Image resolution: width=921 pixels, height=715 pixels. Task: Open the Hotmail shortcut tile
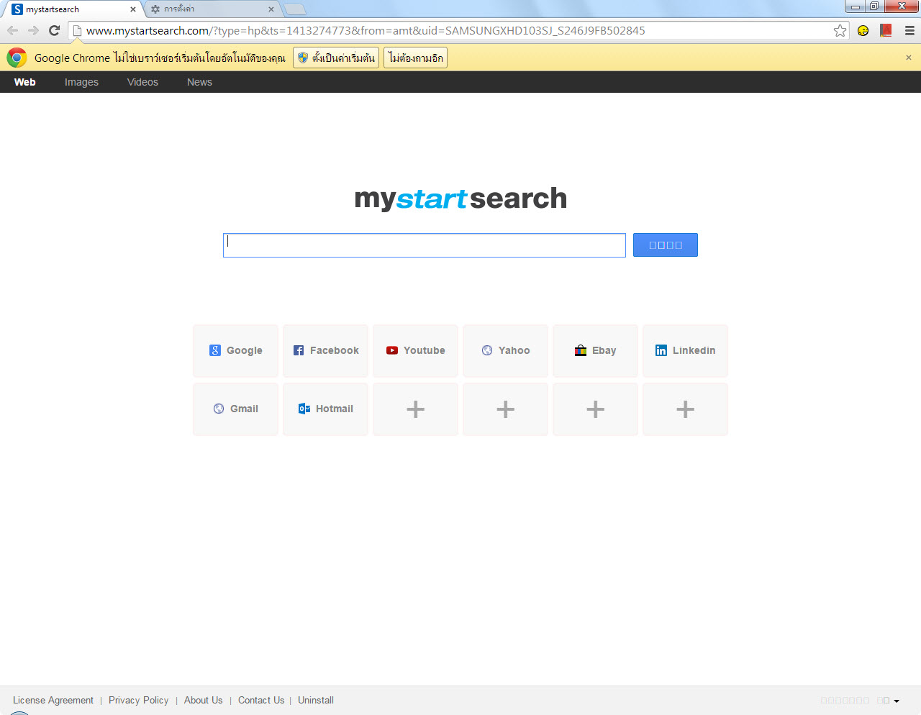coord(325,409)
